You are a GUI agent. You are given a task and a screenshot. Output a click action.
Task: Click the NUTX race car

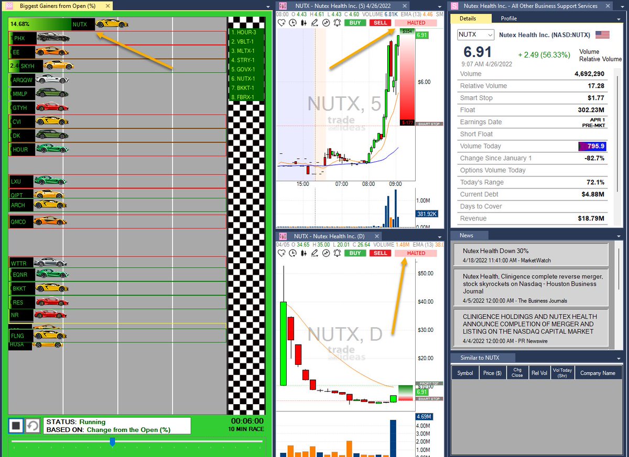112,24
